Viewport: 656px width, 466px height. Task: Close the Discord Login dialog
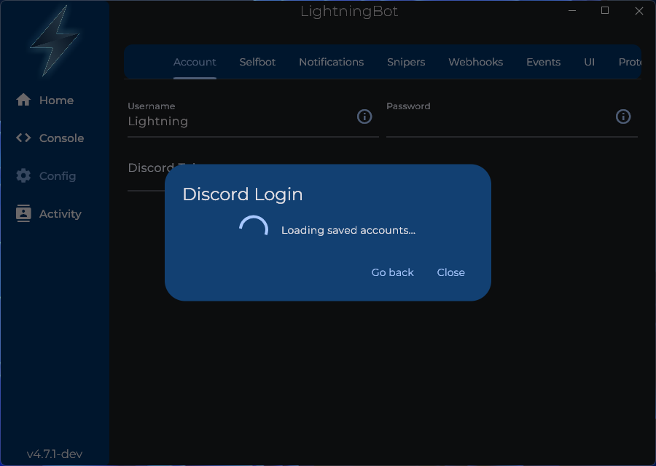[x=450, y=272]
